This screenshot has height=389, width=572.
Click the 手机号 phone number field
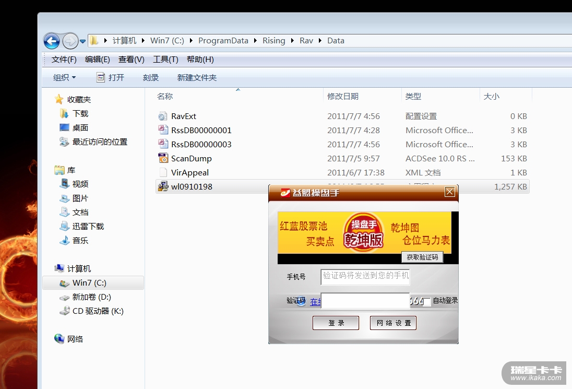tap(365, 277)
